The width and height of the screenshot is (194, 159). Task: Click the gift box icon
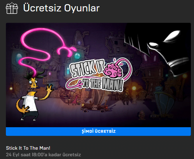(x=12, y=8)
